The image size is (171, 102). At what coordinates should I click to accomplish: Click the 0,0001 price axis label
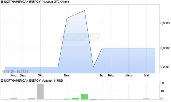(x=165, y=67)
